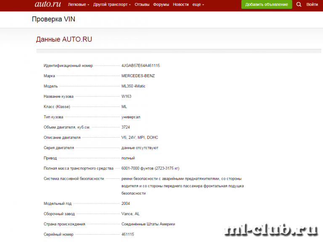Click the search magnifier icon

click(299, 5)
